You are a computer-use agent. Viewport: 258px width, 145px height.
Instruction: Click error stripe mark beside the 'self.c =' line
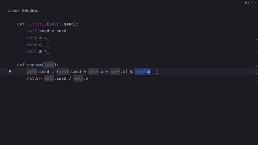(x=256, y=46)
